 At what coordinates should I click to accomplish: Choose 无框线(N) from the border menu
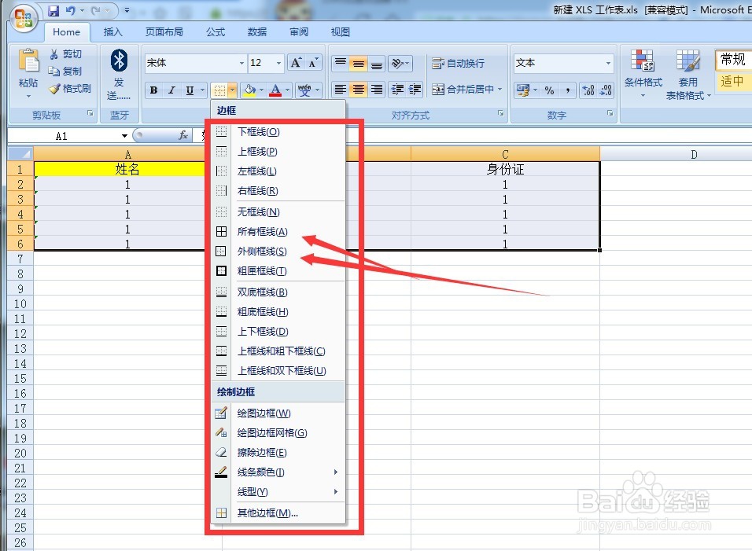pos(278,211)
